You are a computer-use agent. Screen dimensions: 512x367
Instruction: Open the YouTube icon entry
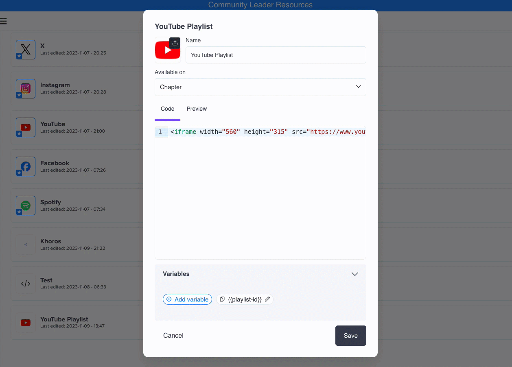(25, 127)
